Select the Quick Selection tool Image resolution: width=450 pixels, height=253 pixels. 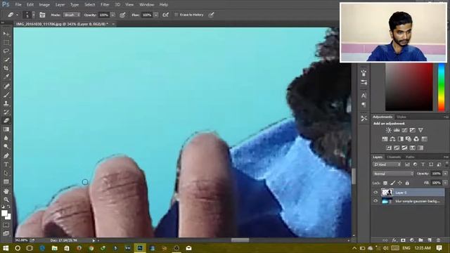[6, 60]
